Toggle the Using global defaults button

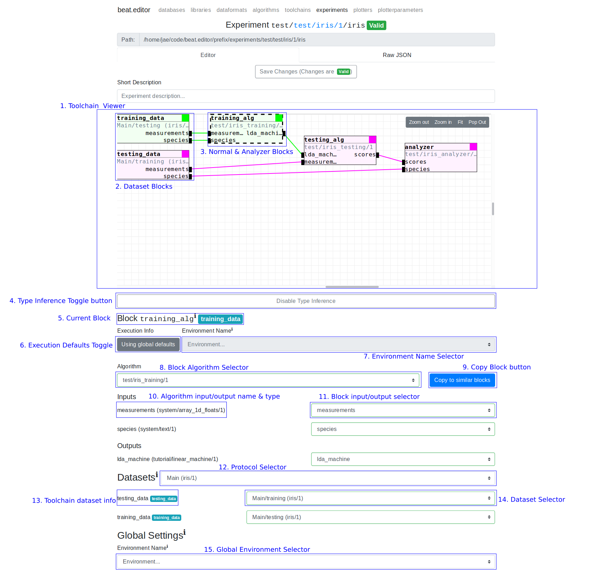coord(148,345)
